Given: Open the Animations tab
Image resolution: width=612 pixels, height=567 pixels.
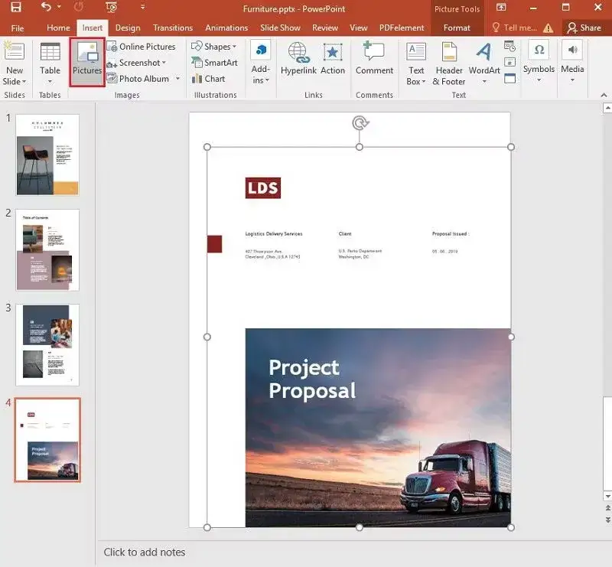Looking at the screenshot, I should pyautogui.click(x=226, y=28).
